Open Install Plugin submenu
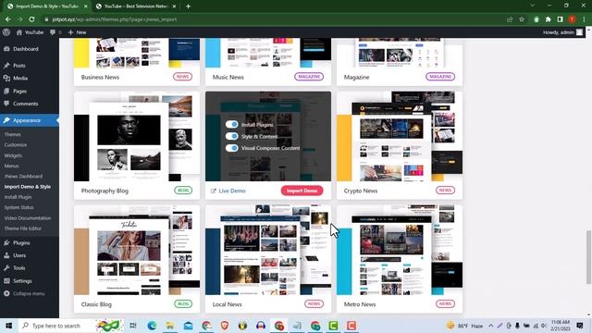This screenshot has height=333, width=592. coord(18,197)
